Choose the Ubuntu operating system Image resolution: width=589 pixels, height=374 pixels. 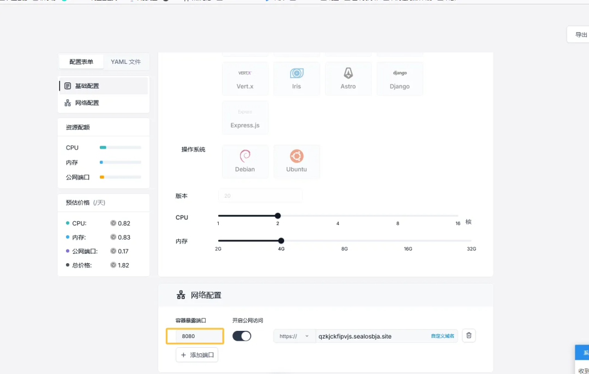pyautogui.click(x=297, y=161)
